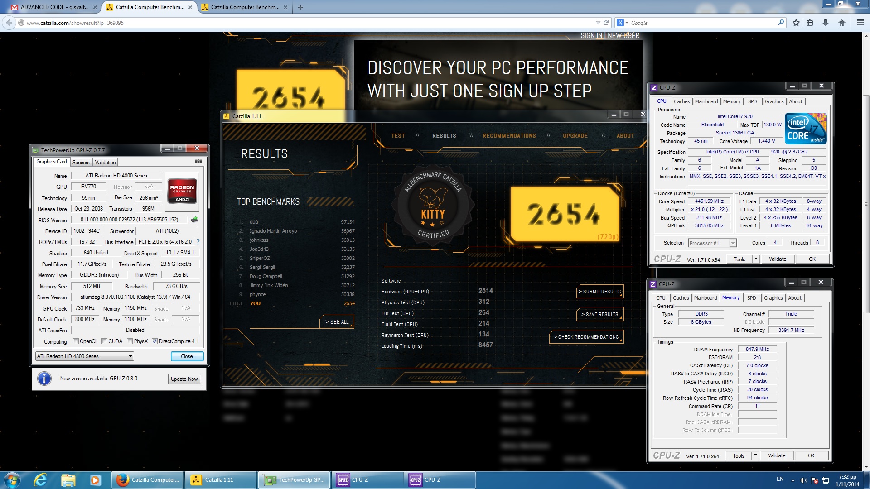Click the CHECK RECOMMENDATIONS button
The width and height of the screenshot is (870, 489).
pyautogui.click(x=586, y=337)
